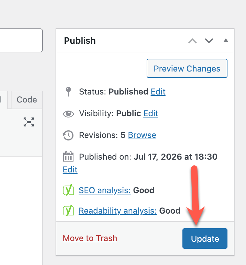This screenshot has width=246, height=265.
Task: Toggle distraction-free fullscreen editor icon
Action: 29,122
